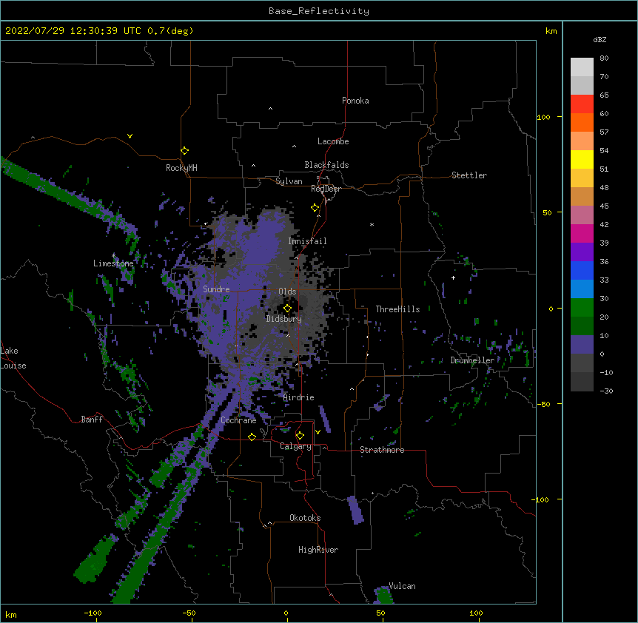The height and width of the screenshot is (623, 638).
Task: Select the dark green 10-20 dBZ legend band
Action: click(x=582, y=326)
